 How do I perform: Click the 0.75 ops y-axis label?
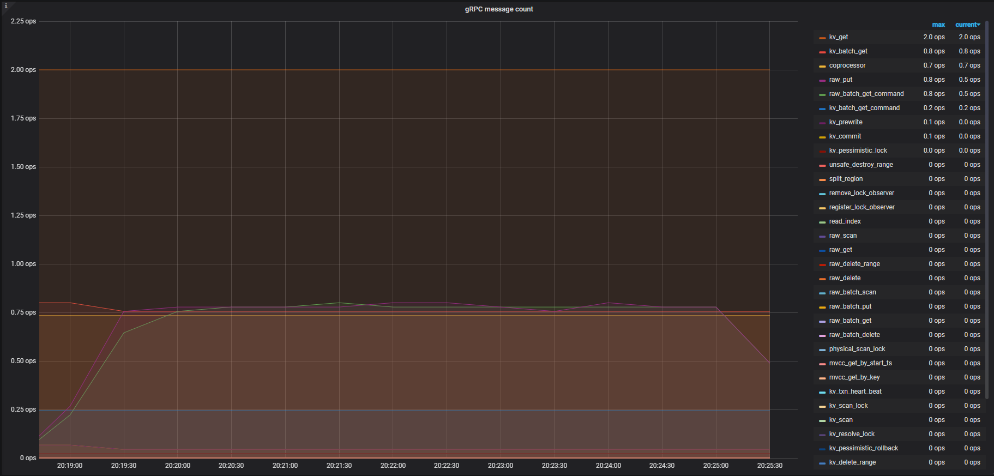click(23, 312)
